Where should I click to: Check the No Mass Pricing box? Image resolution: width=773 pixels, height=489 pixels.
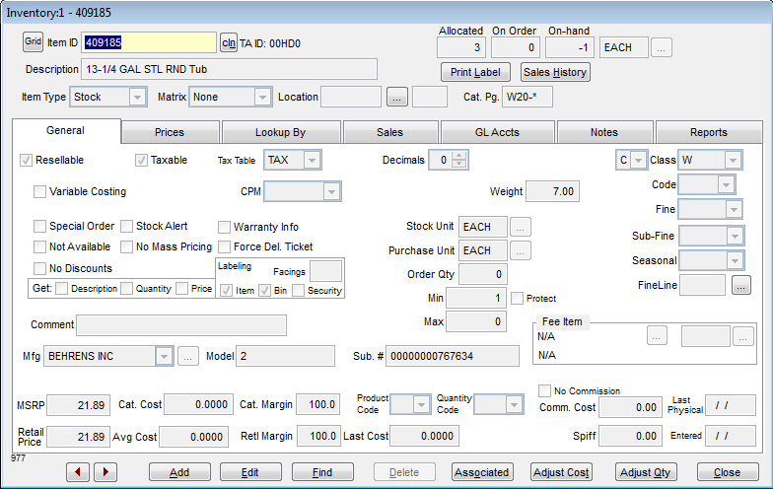point(126,246)
